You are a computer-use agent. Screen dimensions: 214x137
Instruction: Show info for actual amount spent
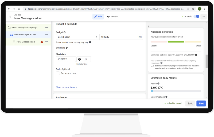point(90,42)
